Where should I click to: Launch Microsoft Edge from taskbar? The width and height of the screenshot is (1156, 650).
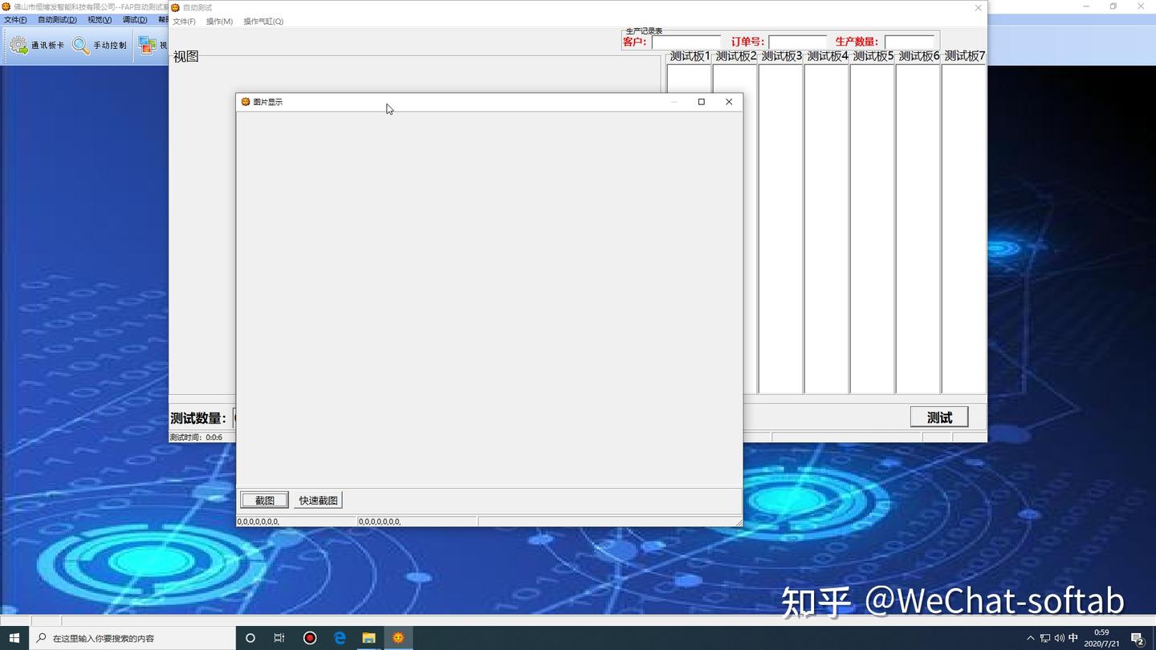340,638
